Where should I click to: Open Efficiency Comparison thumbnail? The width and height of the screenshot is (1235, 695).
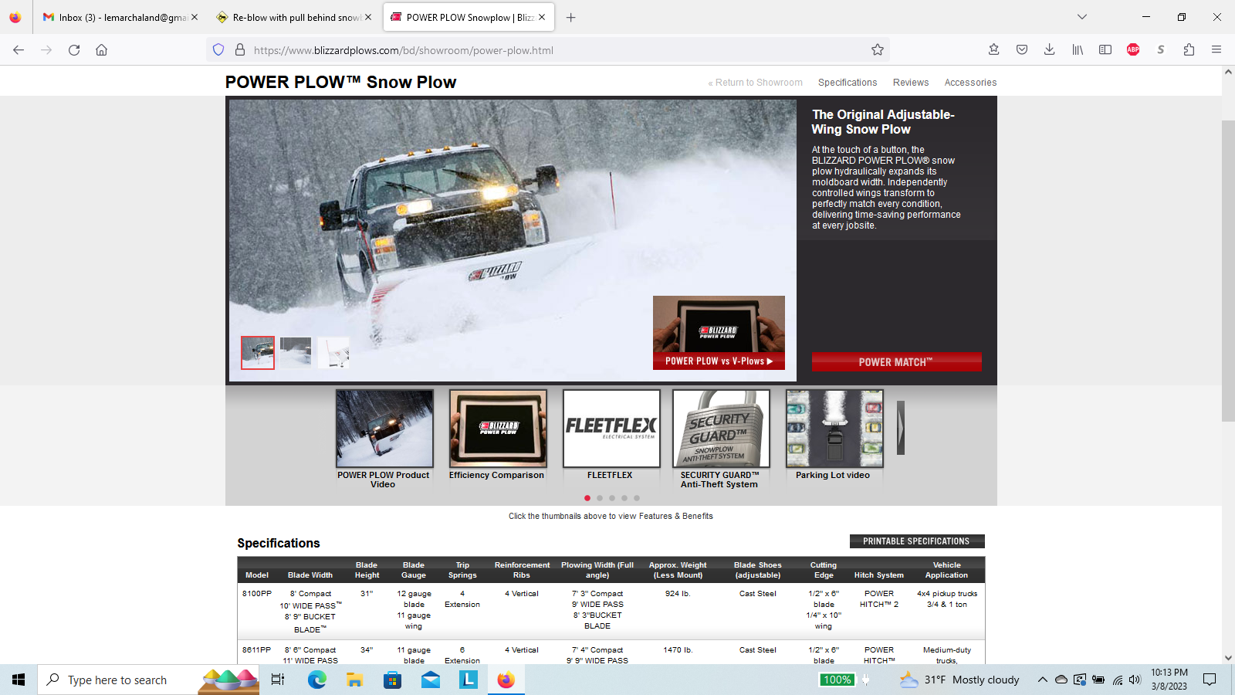498,429
